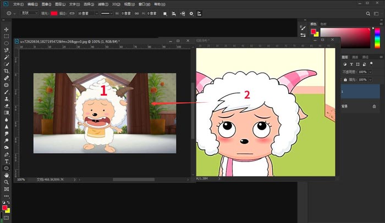Open the 文件 (File) menu
This screenshot has height=223, width=385.
18,3
